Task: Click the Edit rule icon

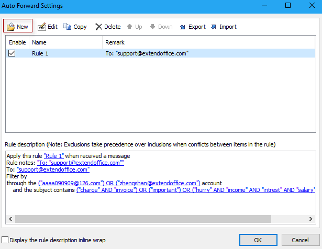Action: point(42,27)
